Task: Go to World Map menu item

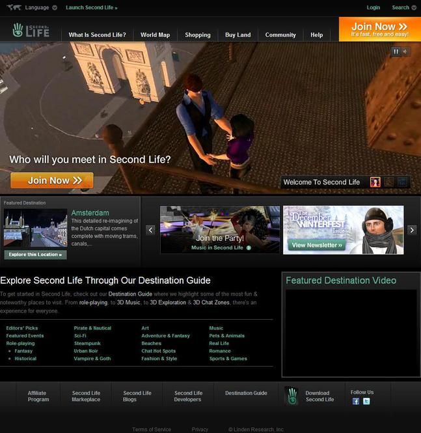Action: coord(155,35)
